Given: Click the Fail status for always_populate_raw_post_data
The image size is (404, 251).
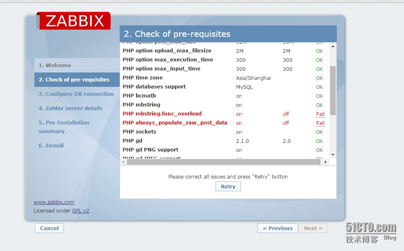Looking at the screenshot, I should [x=320, y=123].
